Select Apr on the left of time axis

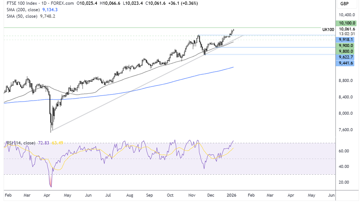[47, 195]
